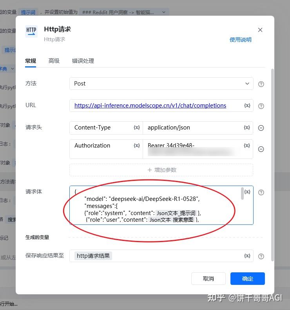Open the Reddit 用户洞察 dropdown in background window
Screen dimensions: 290x310
pos(124,12)
